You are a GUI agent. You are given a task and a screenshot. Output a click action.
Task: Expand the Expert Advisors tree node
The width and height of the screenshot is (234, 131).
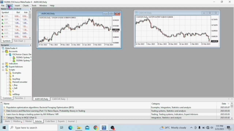click(3, 67)
